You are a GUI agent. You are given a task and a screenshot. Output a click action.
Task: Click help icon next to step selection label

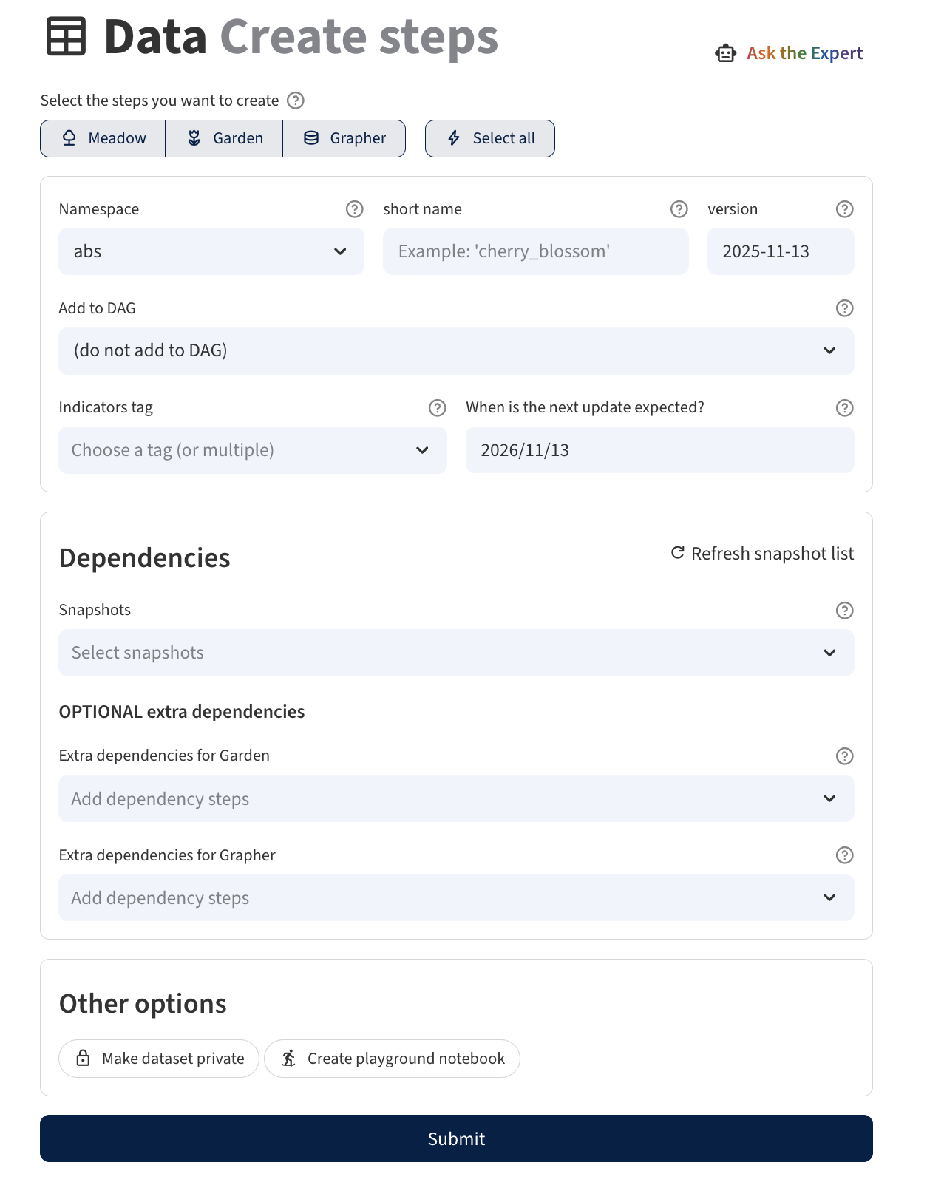coord(296,101)
